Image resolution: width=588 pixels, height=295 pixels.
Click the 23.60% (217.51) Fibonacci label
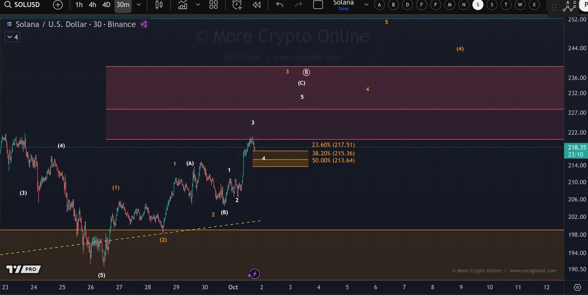[x=333, y=145]
